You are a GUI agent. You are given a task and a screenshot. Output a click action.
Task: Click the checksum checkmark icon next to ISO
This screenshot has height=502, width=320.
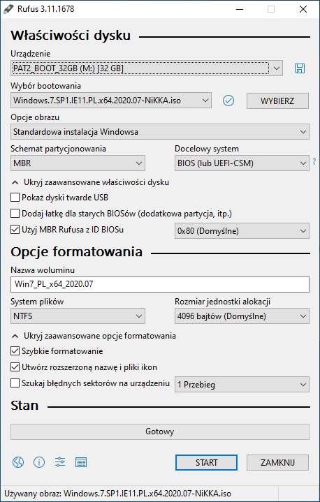pyautogui.click(x=228, y=101)
